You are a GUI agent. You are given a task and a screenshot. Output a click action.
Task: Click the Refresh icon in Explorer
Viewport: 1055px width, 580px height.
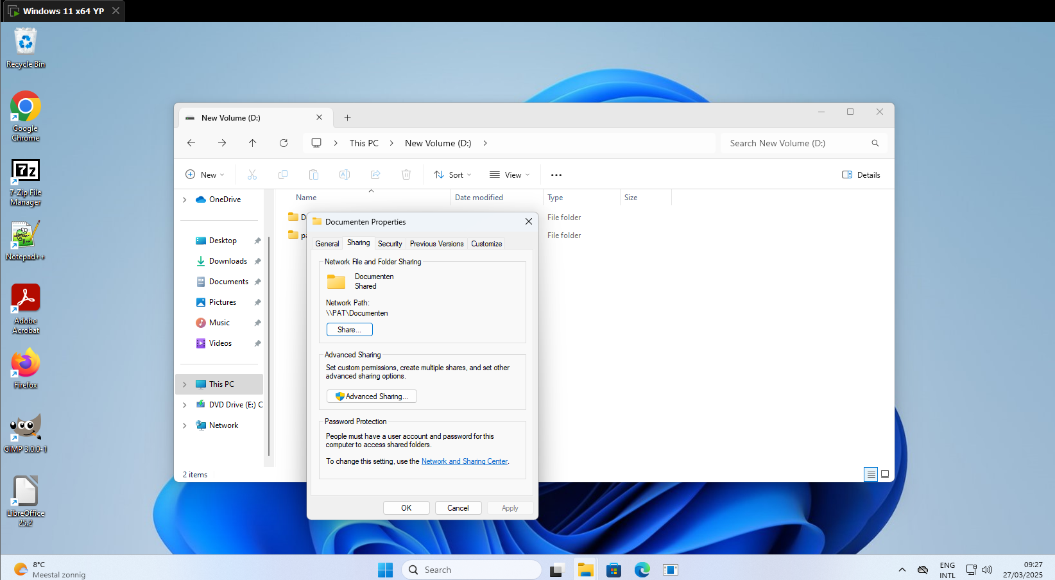[x=283, y=143]
